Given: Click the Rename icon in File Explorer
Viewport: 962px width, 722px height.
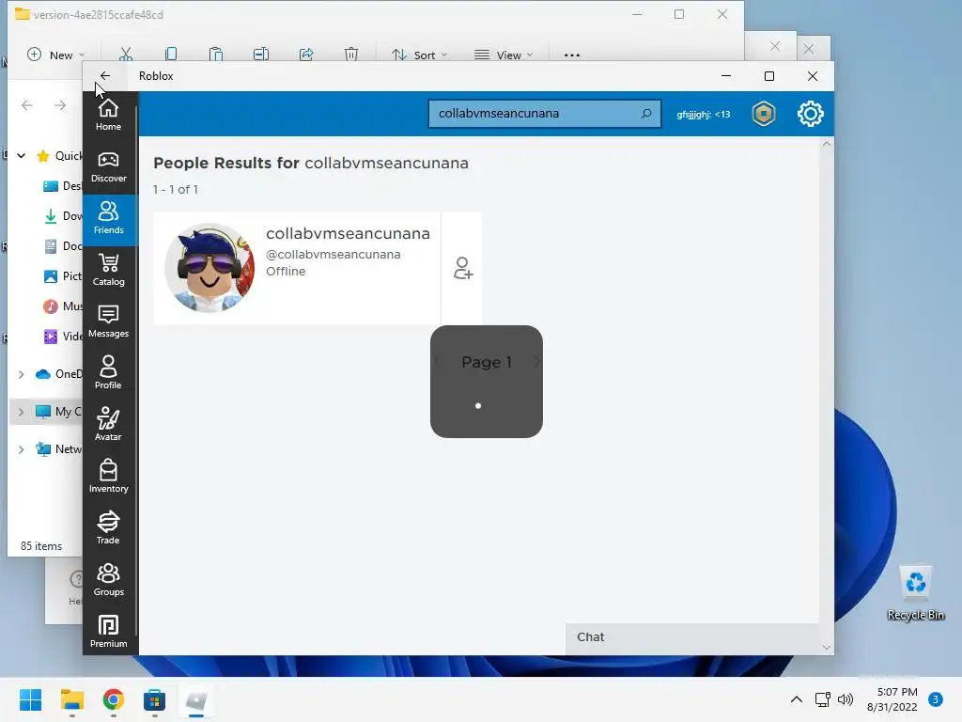Looking at the screenshot, I should point(261,55).
